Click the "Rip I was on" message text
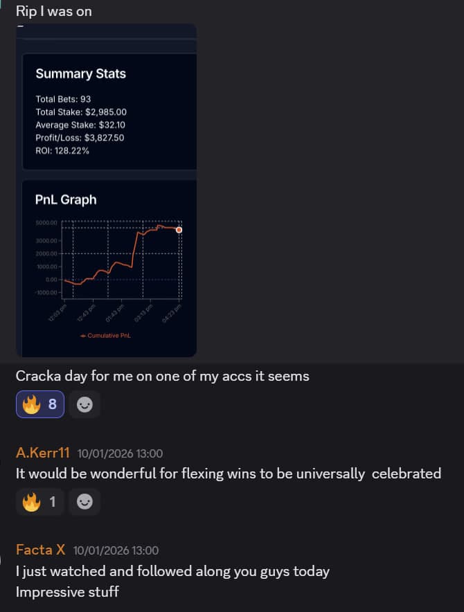Screen dimensions: 464x612 (x=53, y=12)
